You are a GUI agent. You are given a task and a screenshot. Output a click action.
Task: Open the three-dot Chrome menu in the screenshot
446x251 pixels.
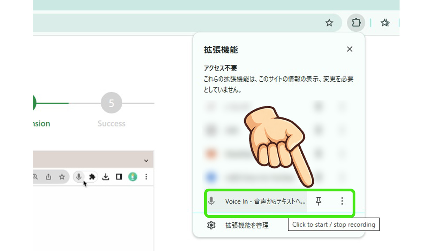146,177
